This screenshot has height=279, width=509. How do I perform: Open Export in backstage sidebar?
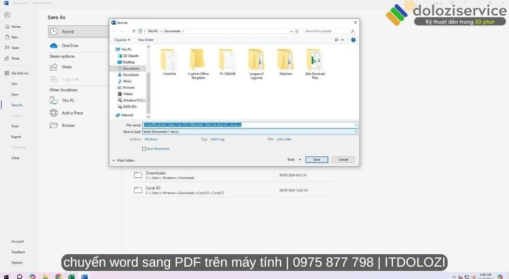coord(16,137)
